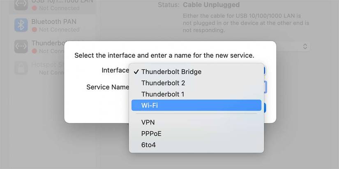Click the red status dot under Bluetooth PAN
This screenshot has height=169, width=339.
[x=35, y=29]
